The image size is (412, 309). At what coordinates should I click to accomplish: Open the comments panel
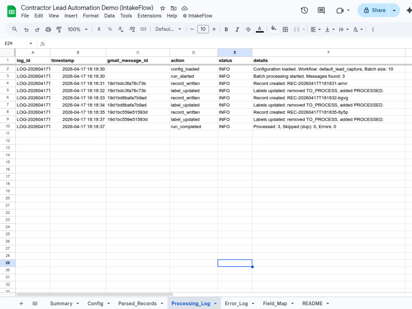[x=321, y=11]
